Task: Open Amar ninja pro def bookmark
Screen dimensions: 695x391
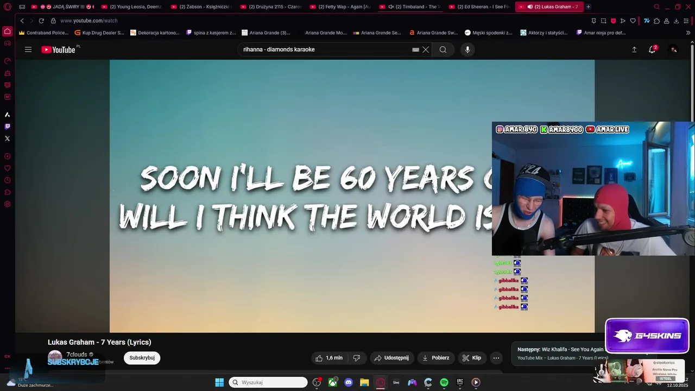Action: [601, 33]
